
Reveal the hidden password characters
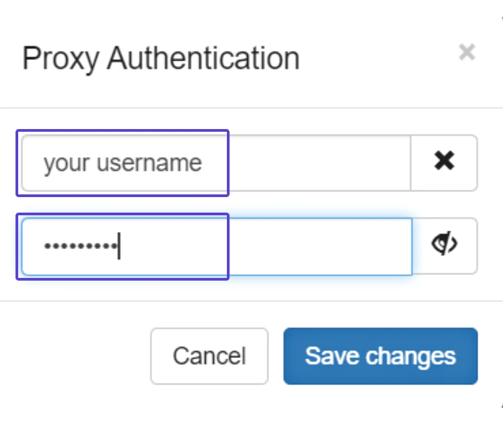coord(445,246)
